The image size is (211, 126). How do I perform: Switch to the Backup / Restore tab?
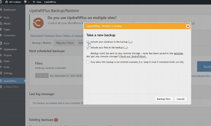point(42,43)
